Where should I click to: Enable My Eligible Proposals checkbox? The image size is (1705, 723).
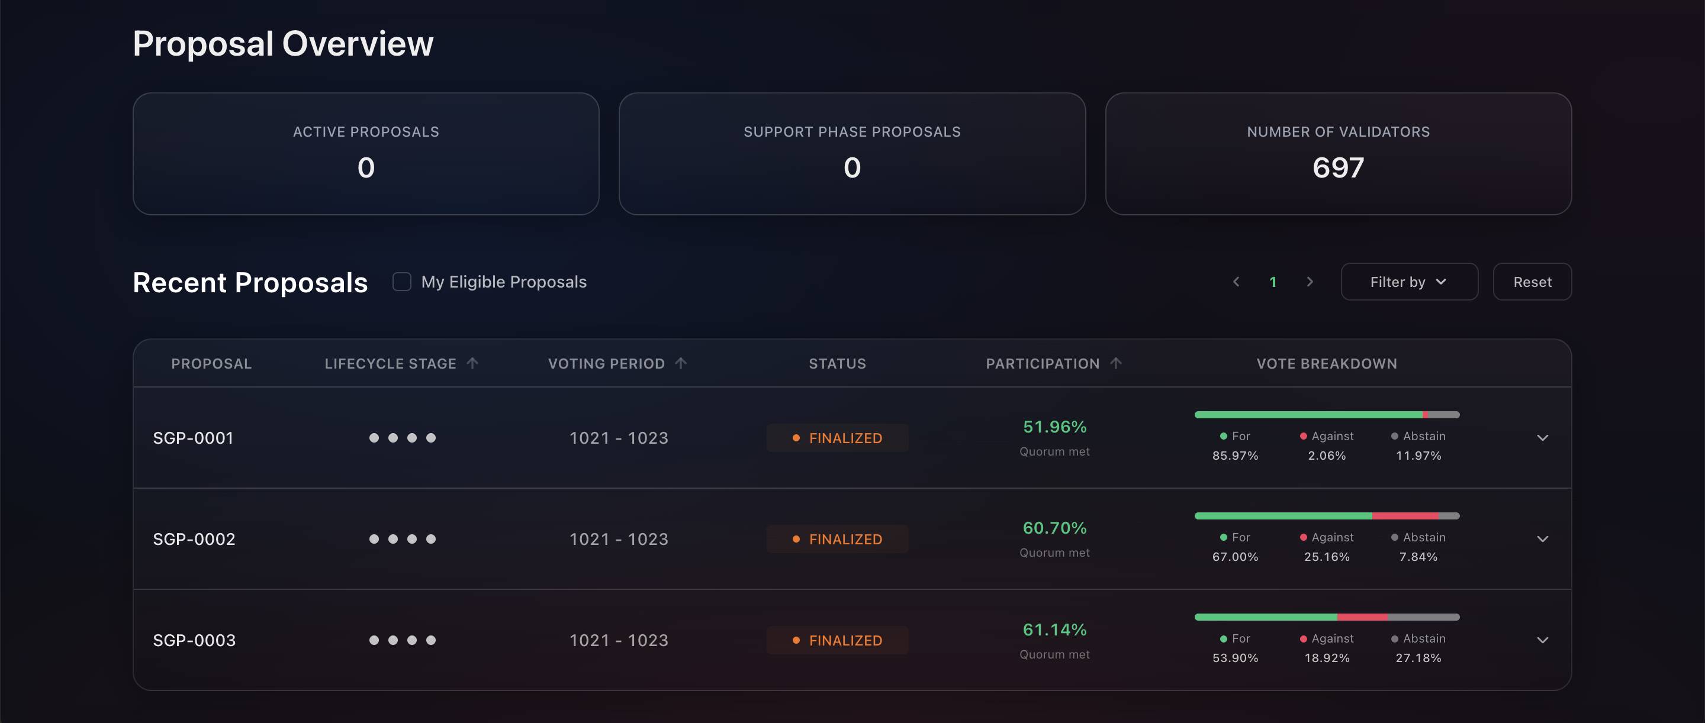tap(402, 282)
